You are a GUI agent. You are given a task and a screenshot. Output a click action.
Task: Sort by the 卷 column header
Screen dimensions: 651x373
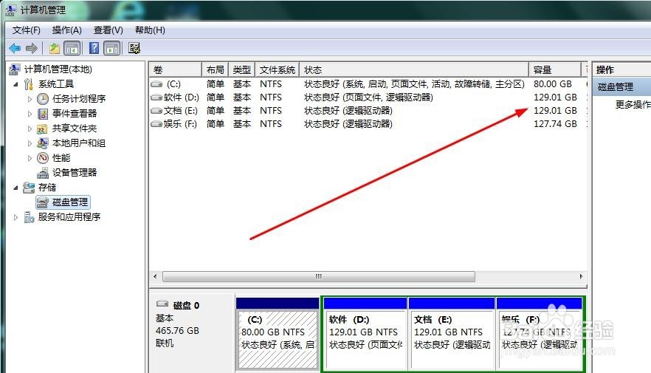point(176,69)
